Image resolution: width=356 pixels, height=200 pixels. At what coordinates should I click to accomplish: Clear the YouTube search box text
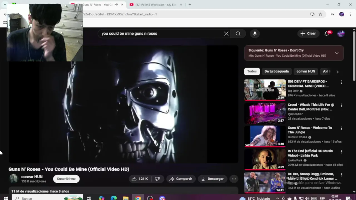click(226, 34)
